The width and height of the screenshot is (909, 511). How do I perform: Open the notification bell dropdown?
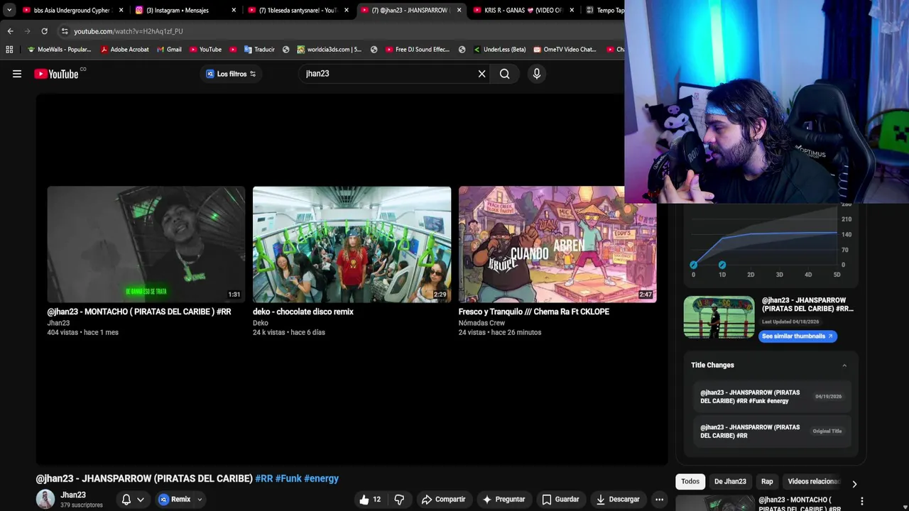(x=133, y=500)
